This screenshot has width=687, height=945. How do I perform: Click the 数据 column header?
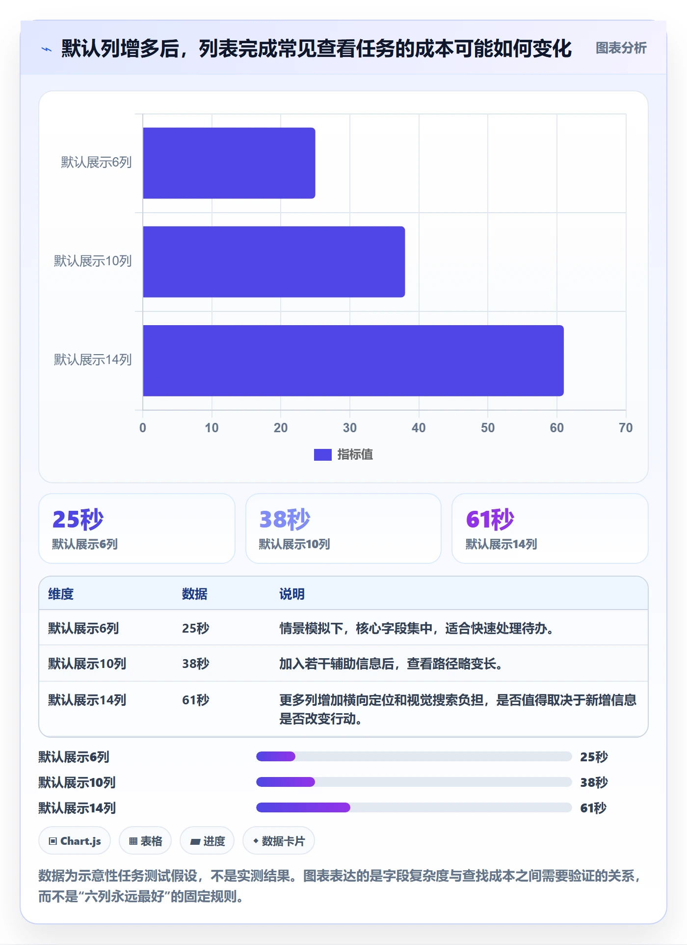click(x=195, y=594)
